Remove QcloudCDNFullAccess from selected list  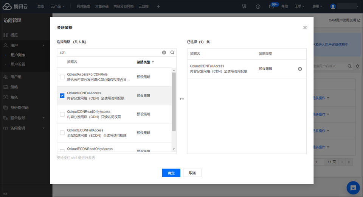[300, 69]
